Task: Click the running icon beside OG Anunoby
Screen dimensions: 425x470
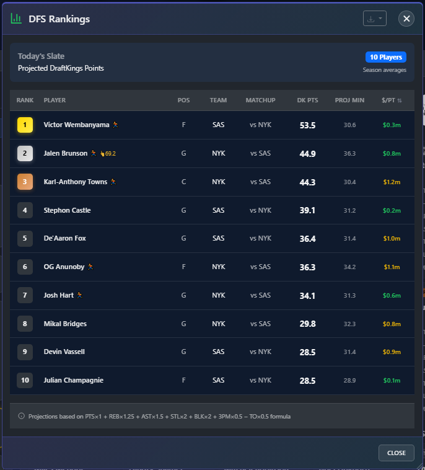Action: 90,267
